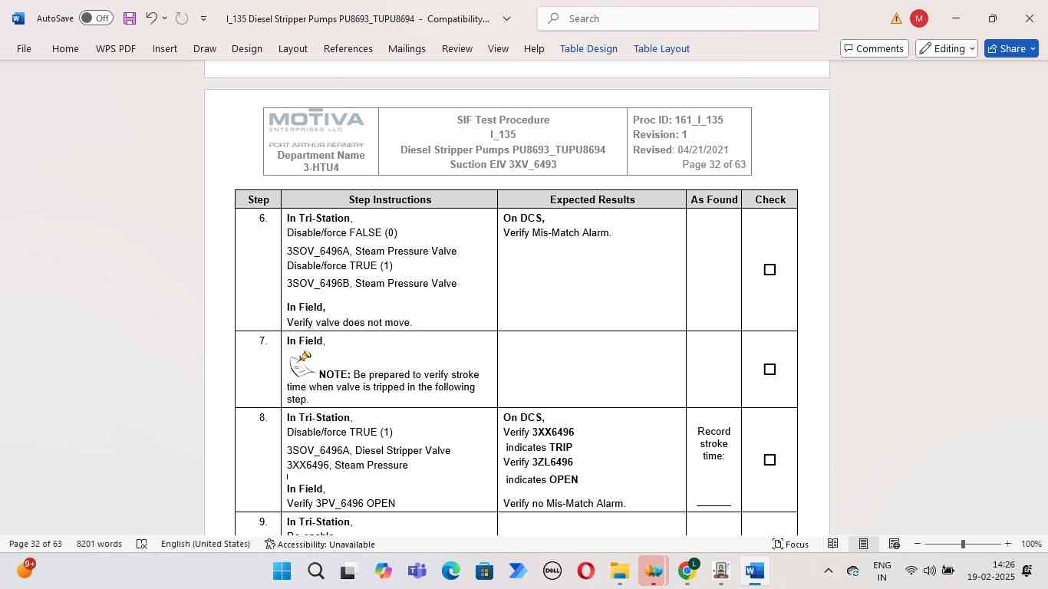This screenshot has height=589, width=1048.
Task: Click 'Accessibility: Unavailable' status item
Action: [320, 544]
